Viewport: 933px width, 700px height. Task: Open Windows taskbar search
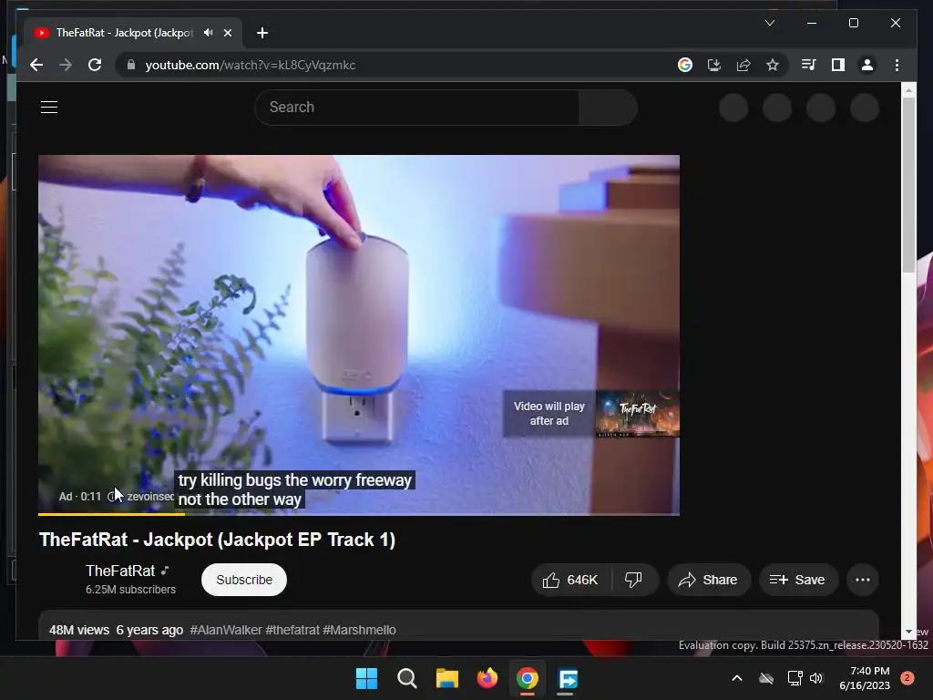[407, 678]
